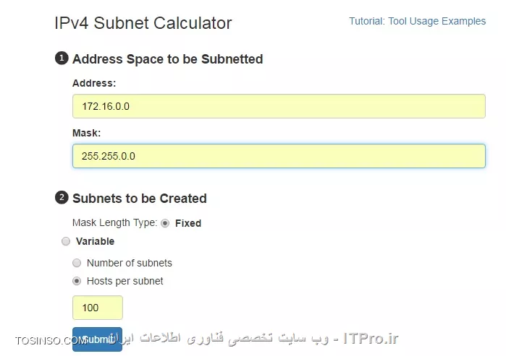
Task: Click the bold Address: label
Action: point(94,83)
